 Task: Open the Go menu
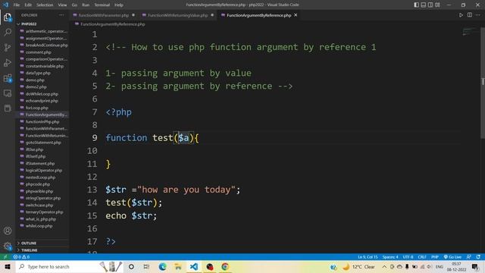pyautogui.click(x=74, y=5)
